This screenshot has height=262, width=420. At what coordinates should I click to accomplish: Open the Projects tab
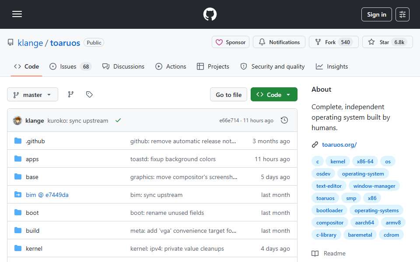pyautogui.click(x=213, y=66)
